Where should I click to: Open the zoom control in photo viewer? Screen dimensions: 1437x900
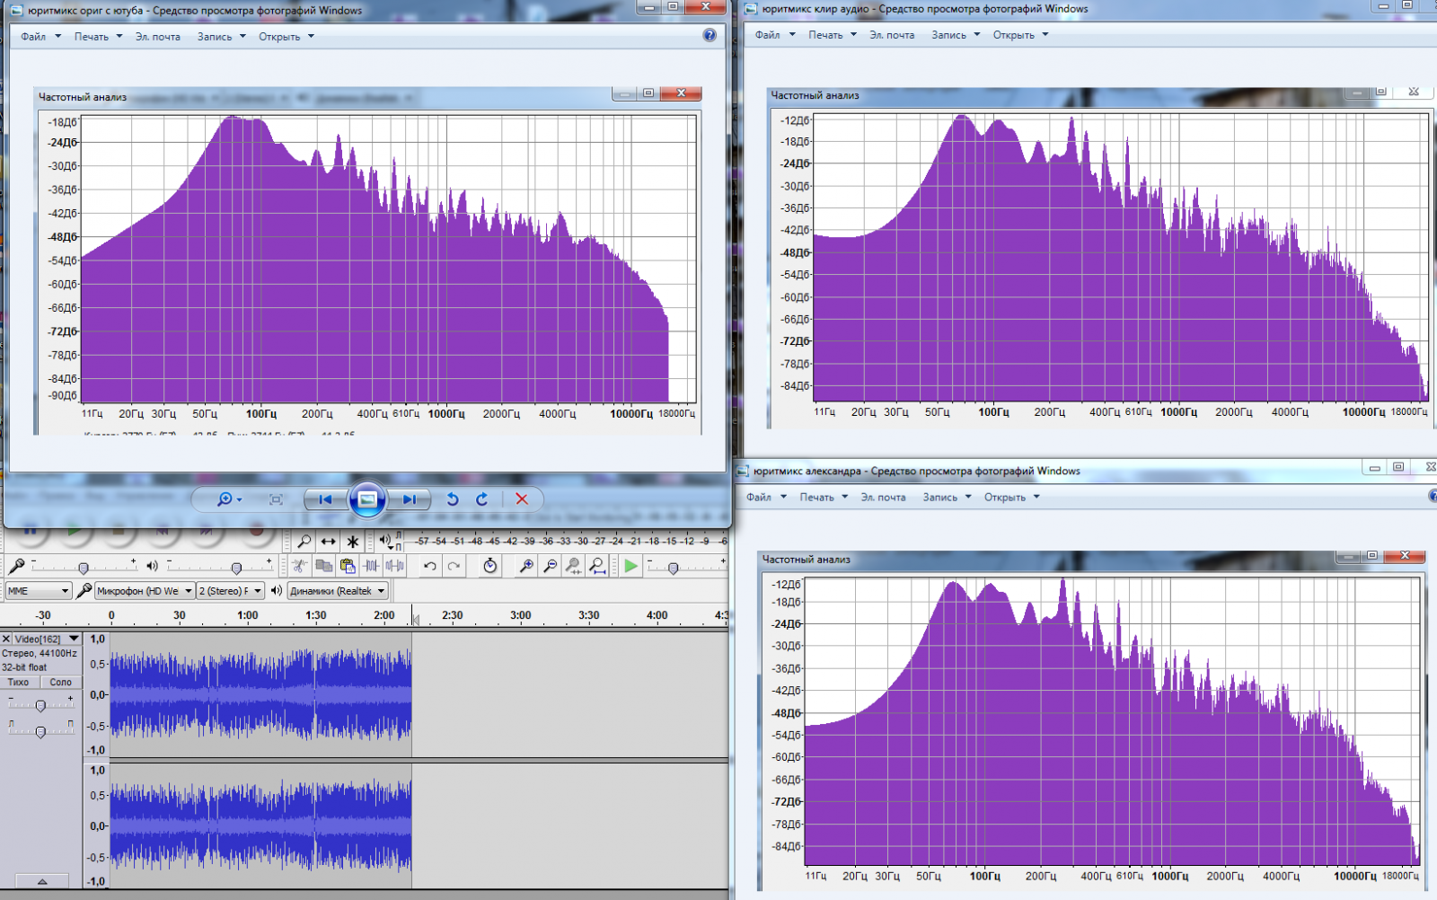[x=229, y=499]
